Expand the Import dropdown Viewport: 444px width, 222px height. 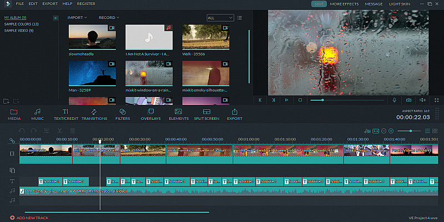(77, 18)
